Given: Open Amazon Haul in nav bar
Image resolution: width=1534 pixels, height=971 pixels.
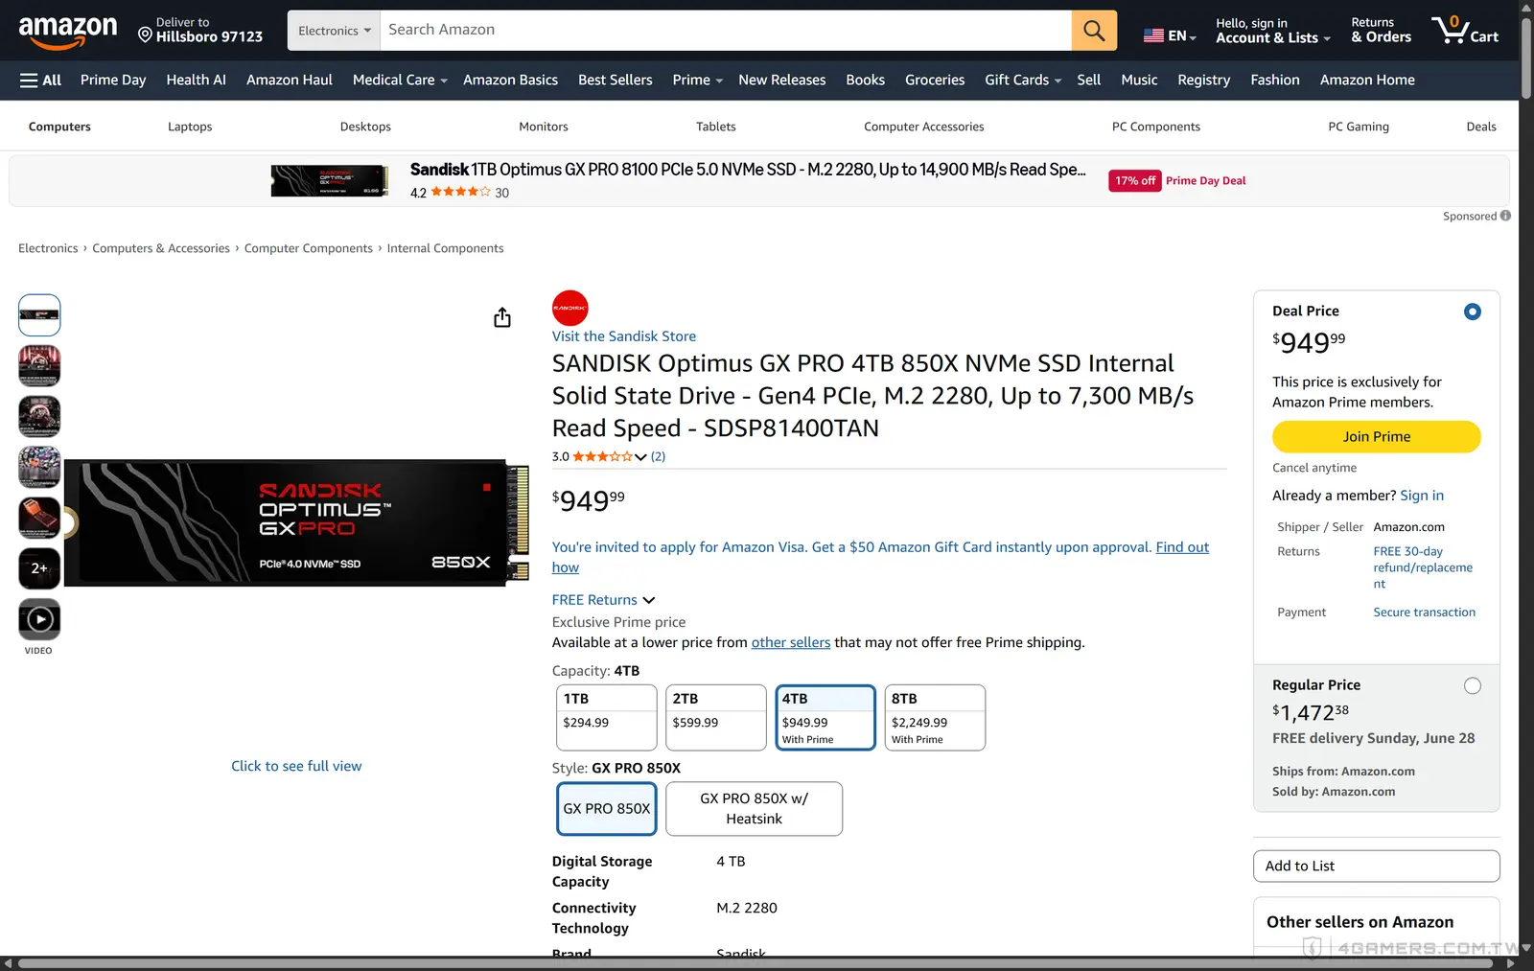Looking at the screenshot, I should pos(290,81).
